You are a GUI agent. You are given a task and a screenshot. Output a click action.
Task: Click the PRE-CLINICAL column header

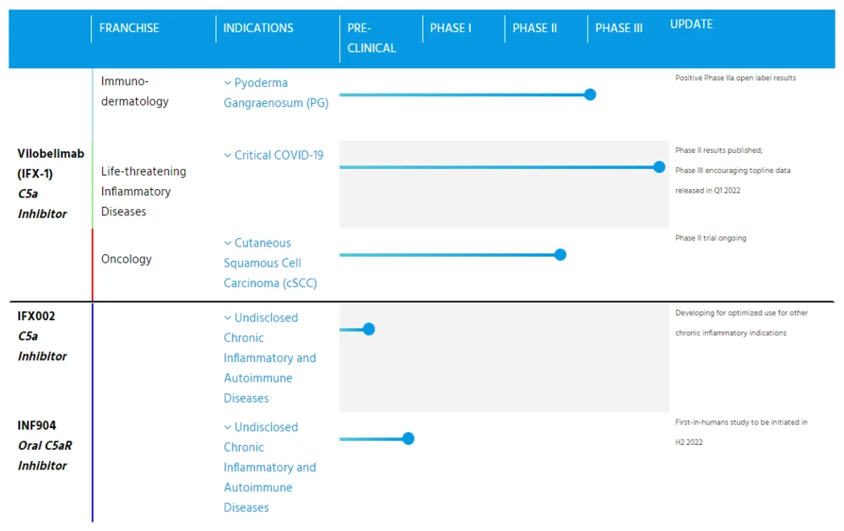[371, 38]
